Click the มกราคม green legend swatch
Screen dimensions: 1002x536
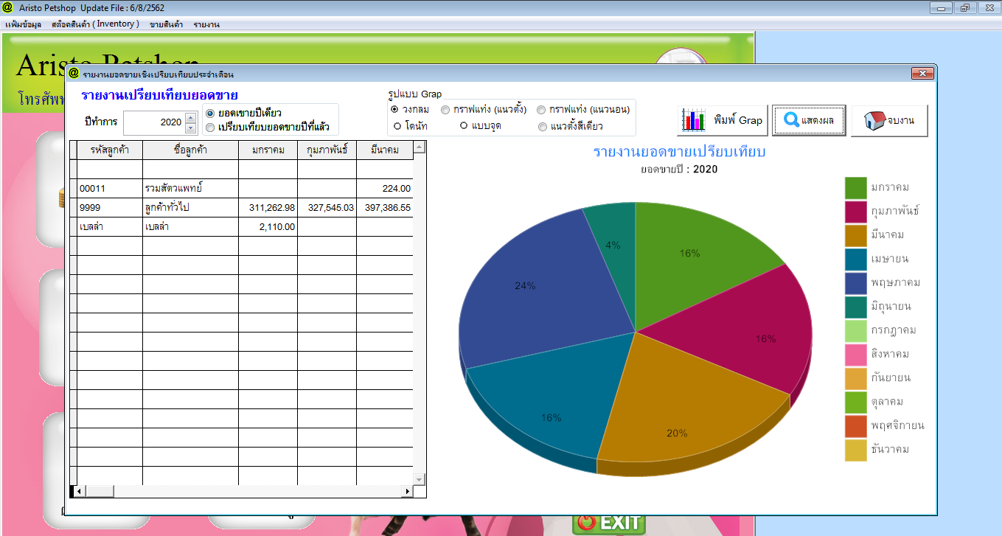[856, 187]
